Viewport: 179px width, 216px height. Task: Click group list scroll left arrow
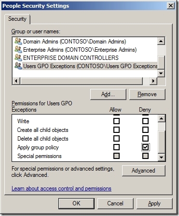click(x=16, y=81)
